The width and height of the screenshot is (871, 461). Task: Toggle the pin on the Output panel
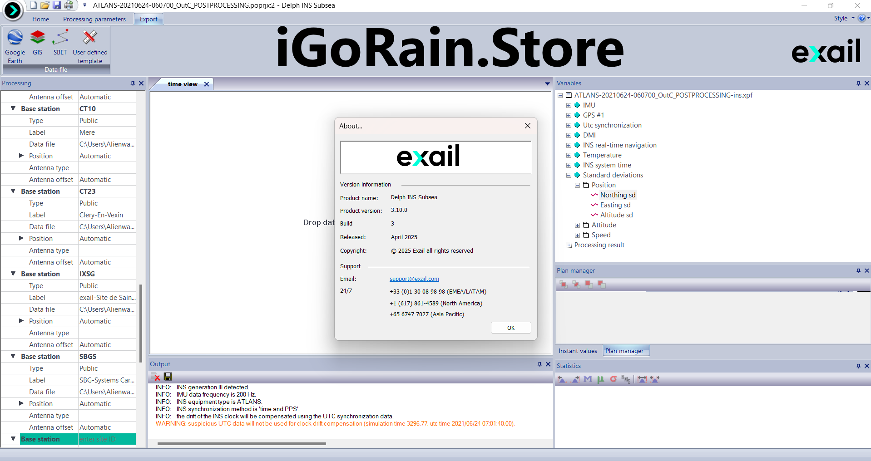coord(539,364)
